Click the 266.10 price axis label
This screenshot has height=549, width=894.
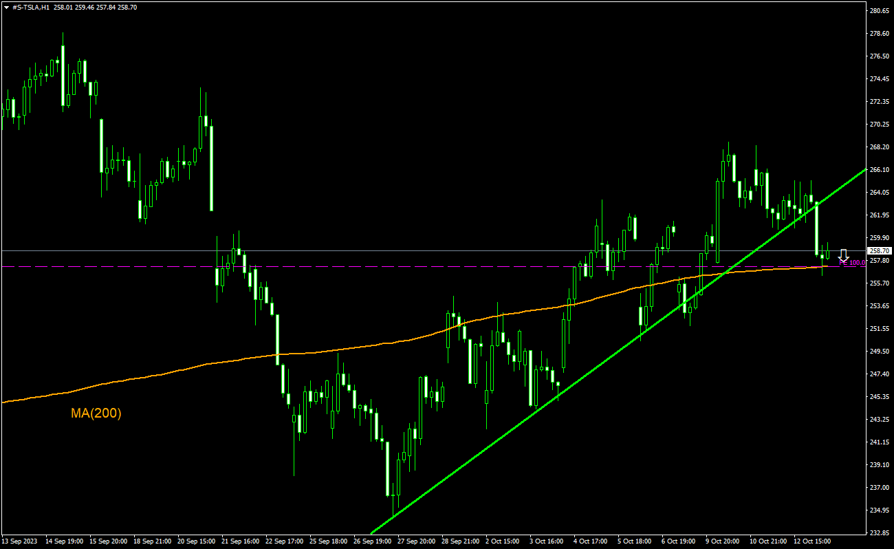(880, 170)
